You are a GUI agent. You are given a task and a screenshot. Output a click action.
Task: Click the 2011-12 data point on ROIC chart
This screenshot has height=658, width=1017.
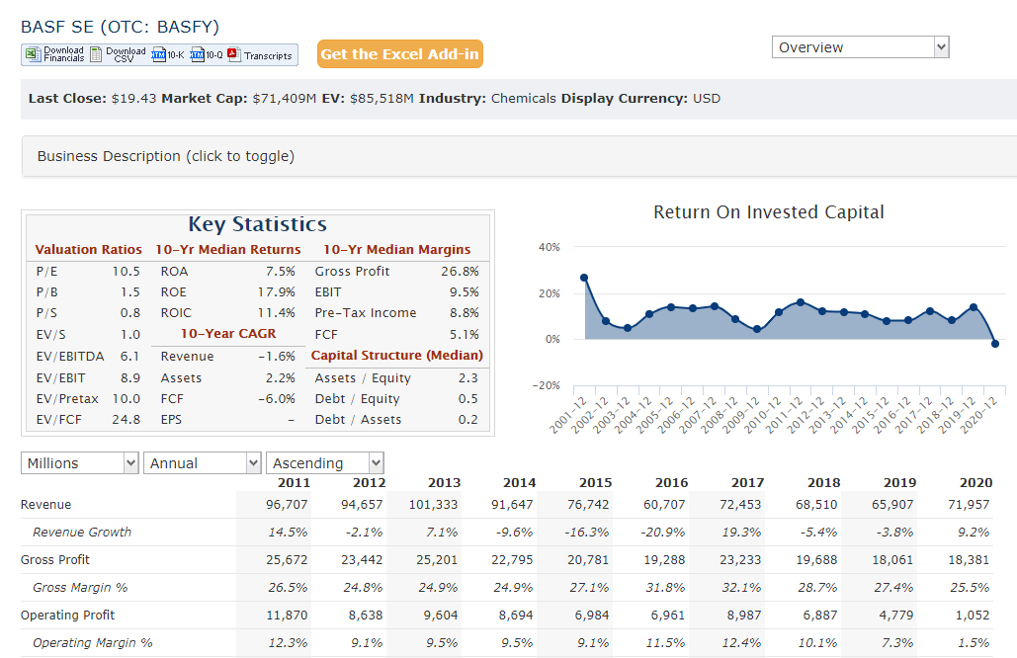click(x=801, y=302)
